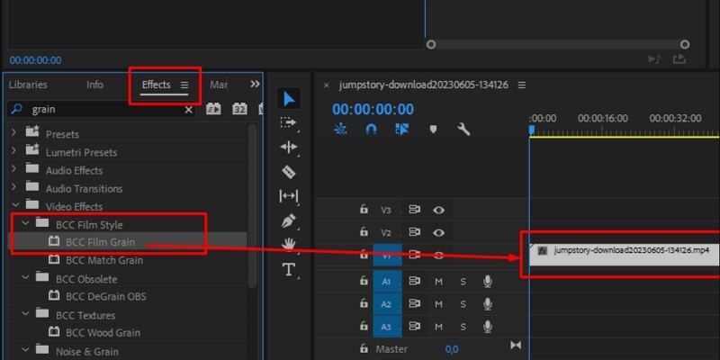720x360 pixels.
Task: Expand the Lumetri Presets folder
Action: coord(13,152)
